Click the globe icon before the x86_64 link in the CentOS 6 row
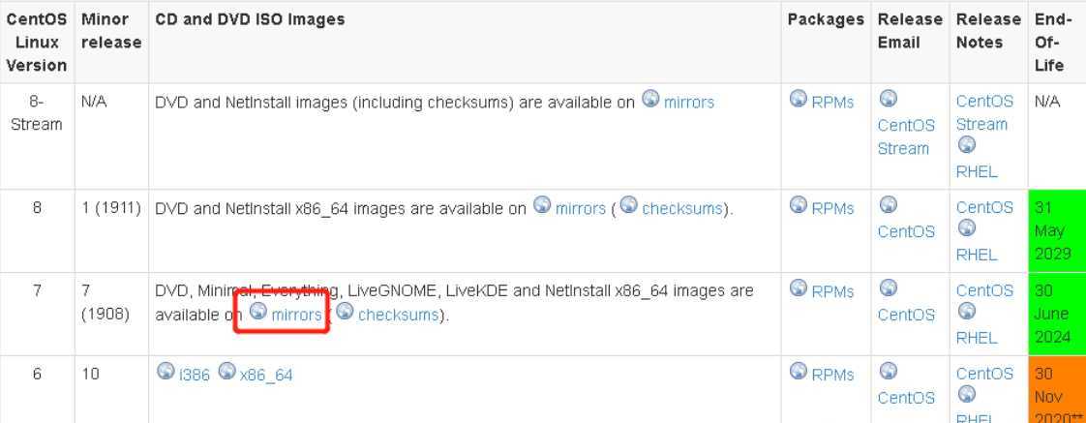1086x423 pixels. tap(226, 371)
